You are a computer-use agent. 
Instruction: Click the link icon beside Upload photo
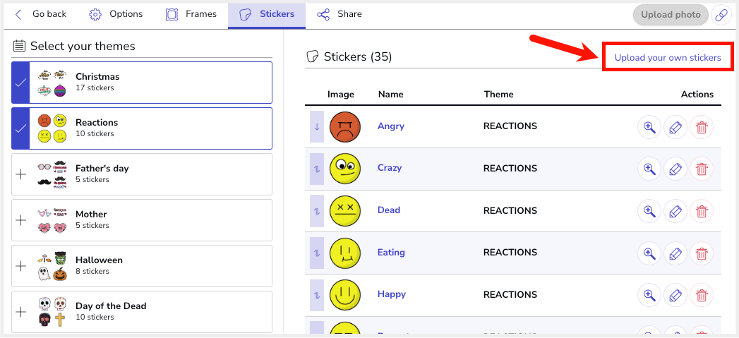click(x=721, y=15)
